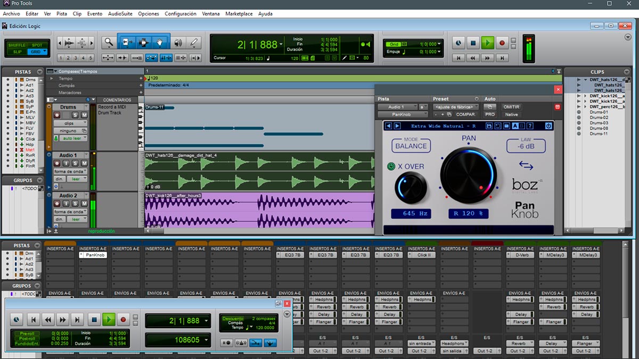
Task: Open ajuste de fábrica preset dropdown
Action: 456,107
